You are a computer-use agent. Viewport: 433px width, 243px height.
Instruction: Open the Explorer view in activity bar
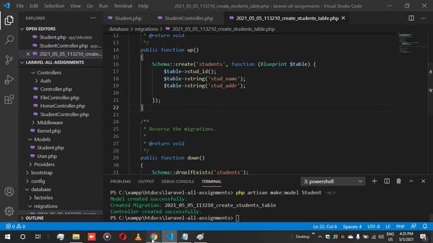(x=9, y=20)
